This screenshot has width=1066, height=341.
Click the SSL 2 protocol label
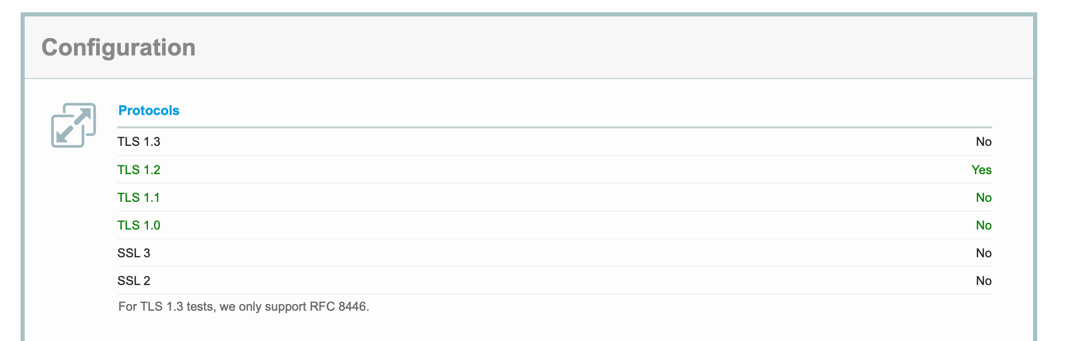click(134, 281)
